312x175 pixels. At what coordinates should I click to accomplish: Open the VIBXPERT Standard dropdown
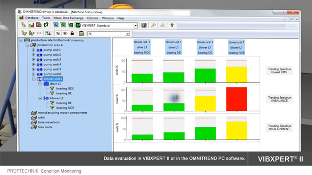pos(136,26)
